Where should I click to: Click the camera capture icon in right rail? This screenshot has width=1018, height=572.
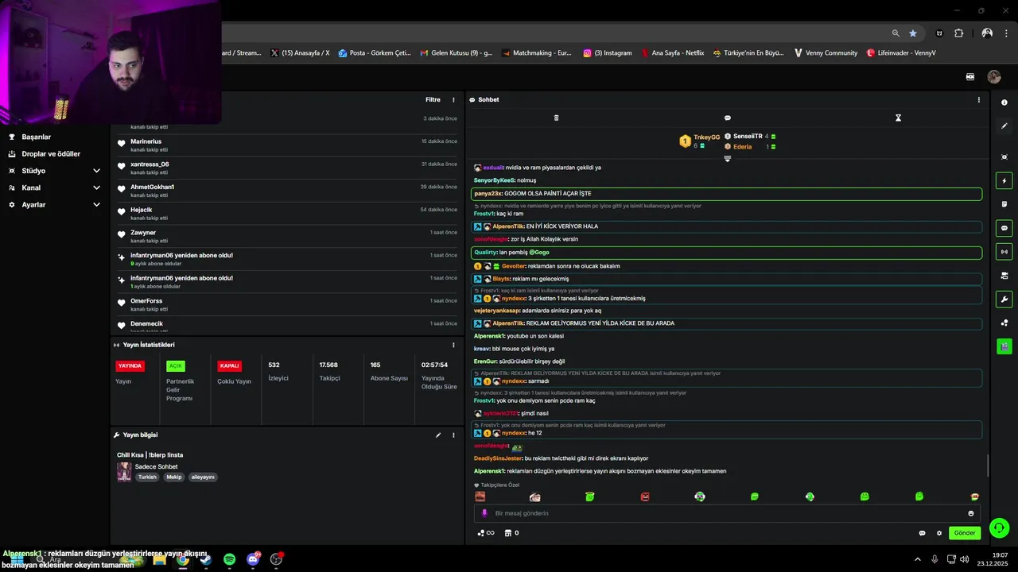click(1004, 157)
